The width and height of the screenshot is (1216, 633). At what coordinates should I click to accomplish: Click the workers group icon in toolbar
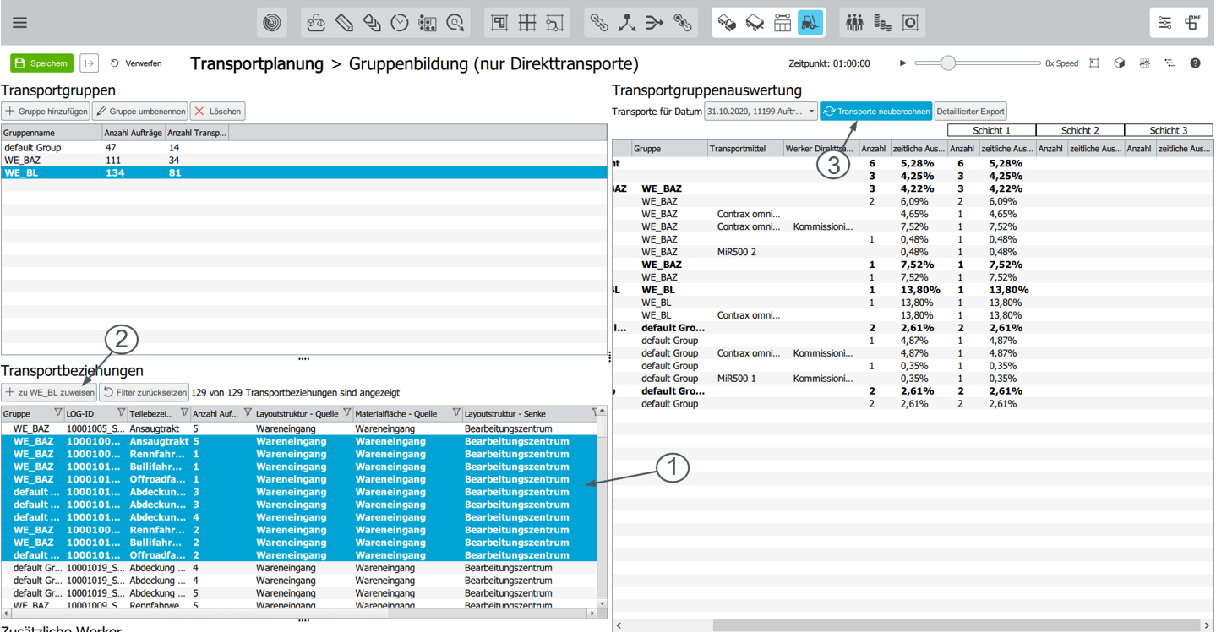[854, 23]
